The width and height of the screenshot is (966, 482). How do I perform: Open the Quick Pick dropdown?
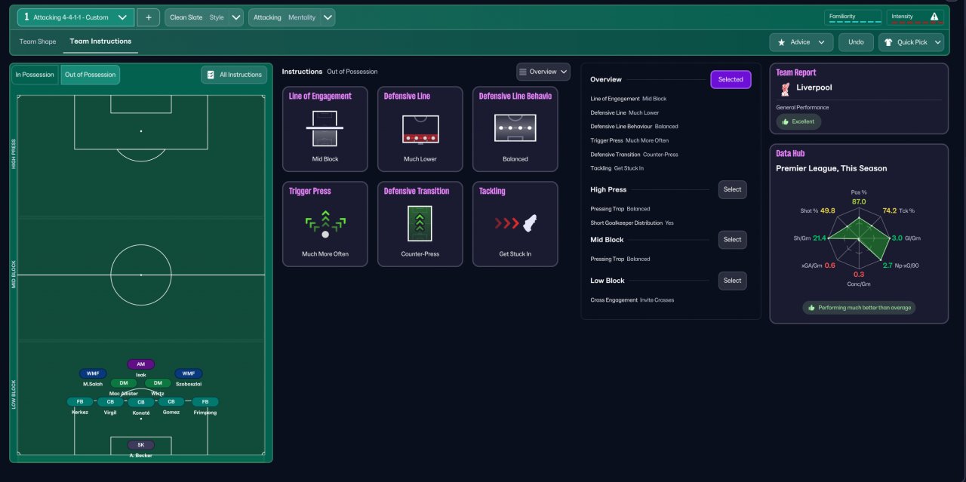coord(912,42)
